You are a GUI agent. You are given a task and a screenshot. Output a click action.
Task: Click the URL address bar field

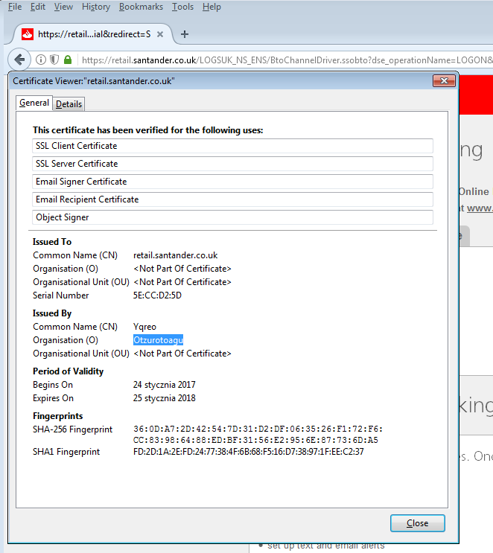tap(283, 60)
